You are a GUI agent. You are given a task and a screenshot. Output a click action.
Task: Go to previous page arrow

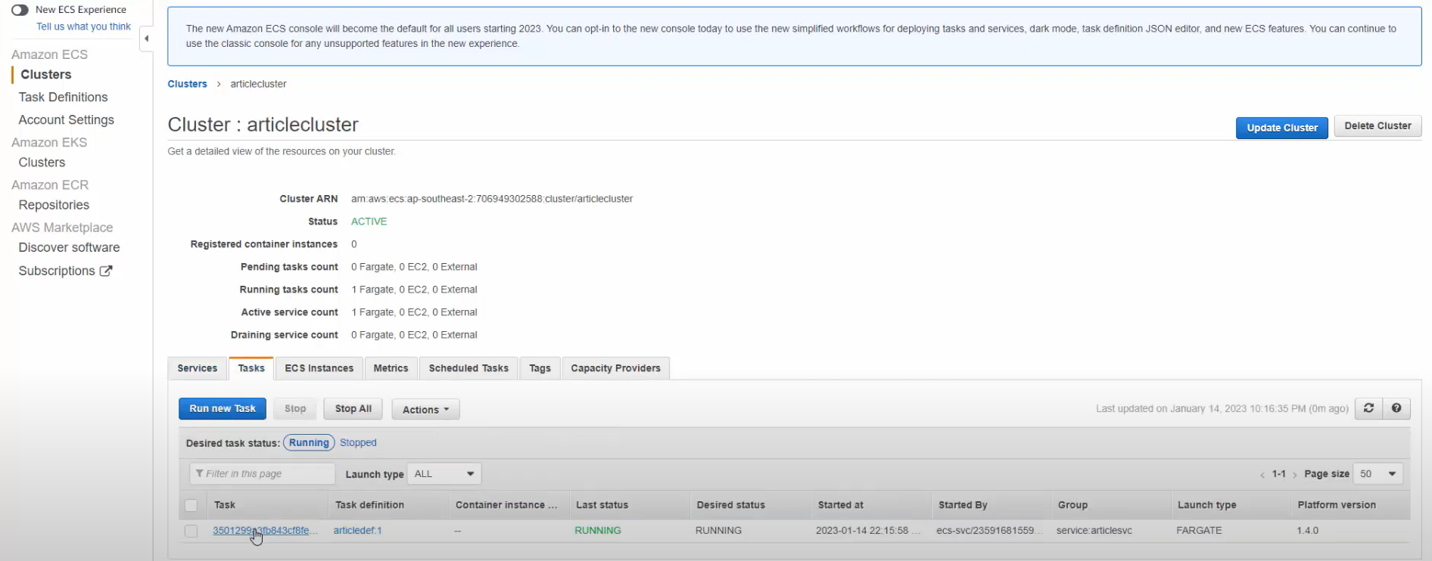[x=1262, y=475]
